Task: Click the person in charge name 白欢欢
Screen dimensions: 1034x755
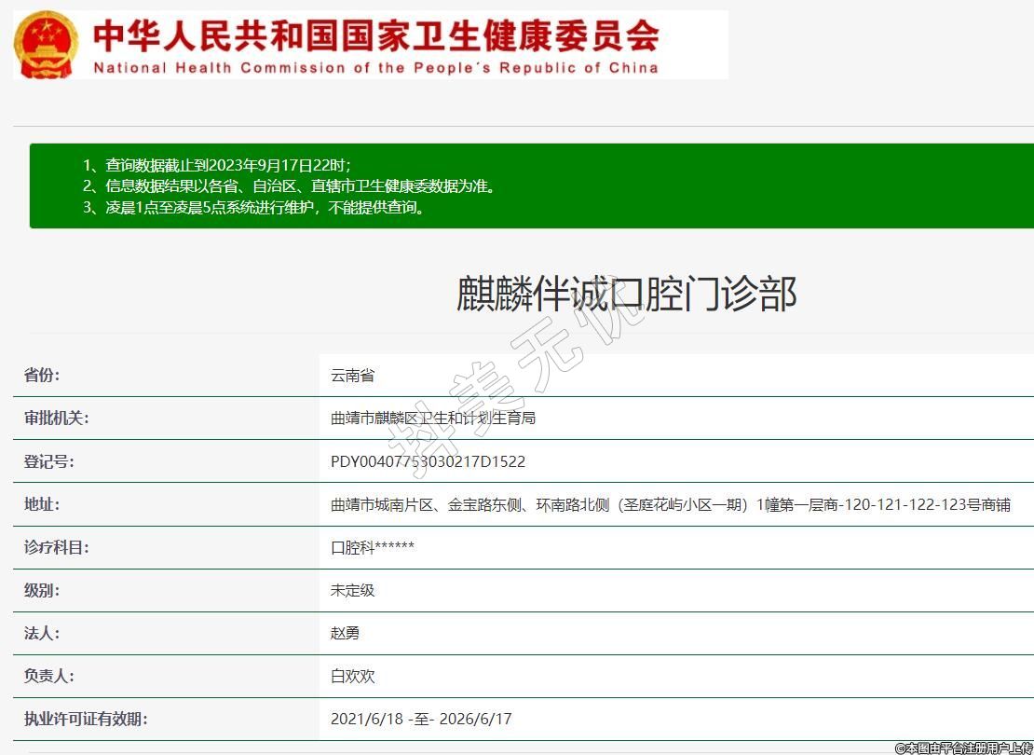Action: [x=353, y=676]
